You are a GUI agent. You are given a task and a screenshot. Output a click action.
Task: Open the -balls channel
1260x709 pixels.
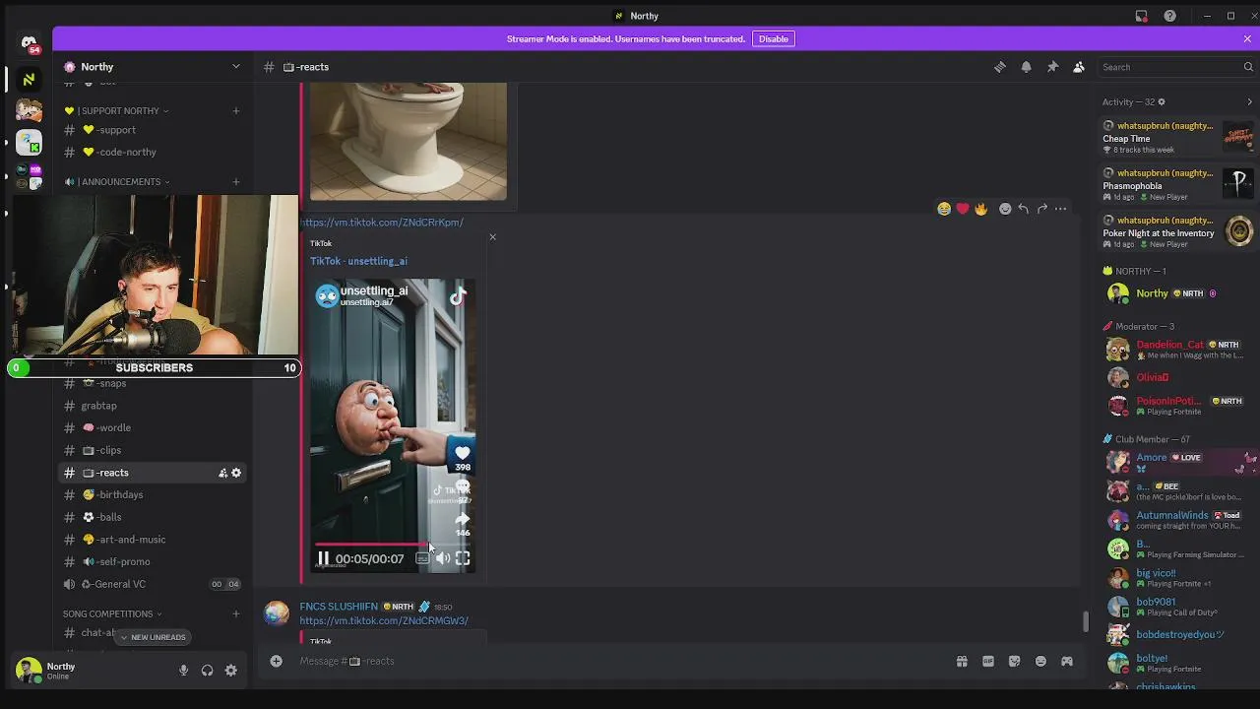coord(151,517)
